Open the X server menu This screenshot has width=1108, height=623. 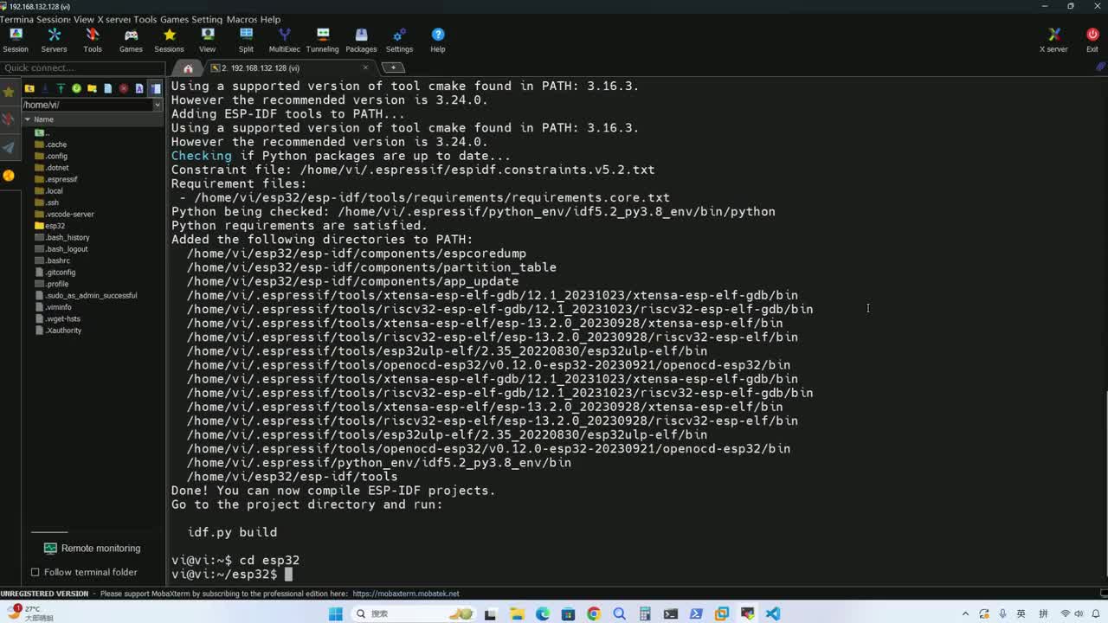(113, 19)
